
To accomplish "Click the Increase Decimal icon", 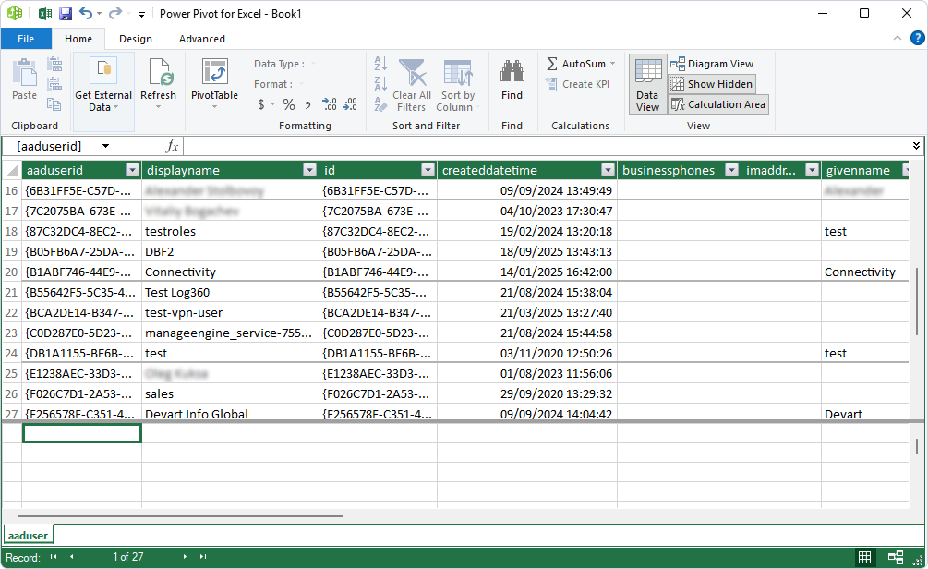I will pos(329,103).
